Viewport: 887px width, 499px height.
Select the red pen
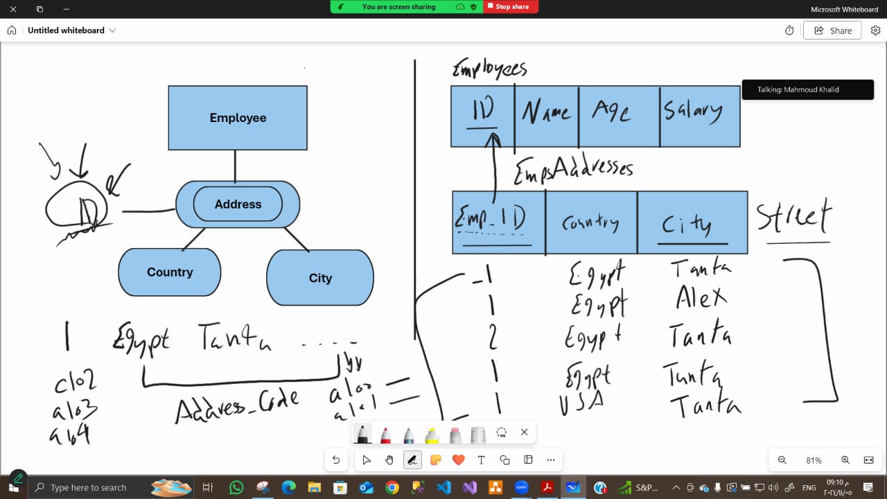click(385, 435)
